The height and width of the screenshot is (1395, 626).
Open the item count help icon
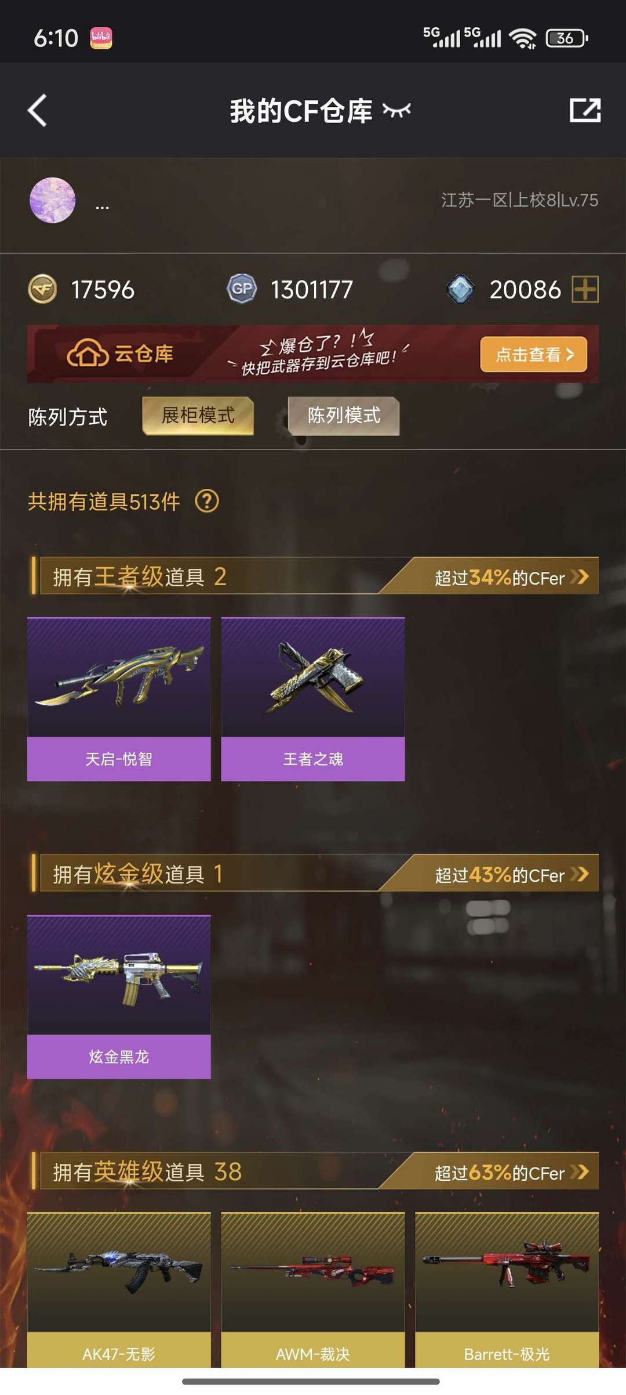[x=207, y=501]
